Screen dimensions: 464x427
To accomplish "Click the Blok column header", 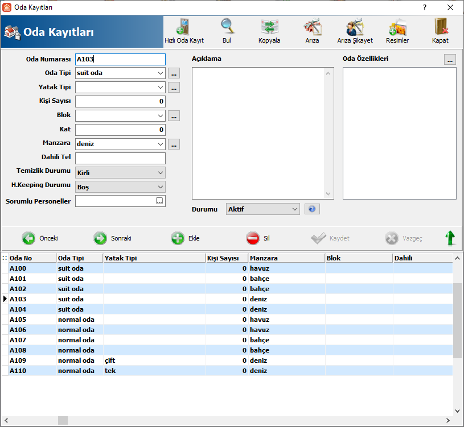I will (x=359, y=258).
